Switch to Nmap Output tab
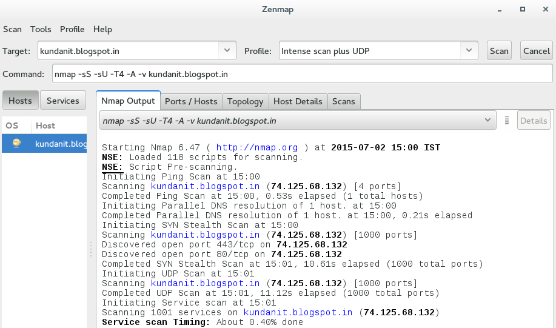This screenshot has height=328, width=556. [x=128, y=101]
